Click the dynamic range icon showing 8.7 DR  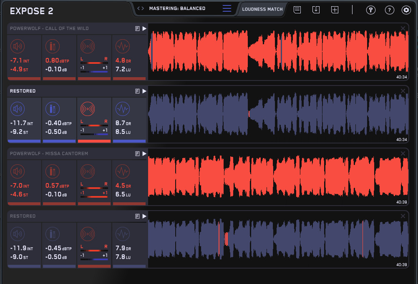[x=123, y=109]
